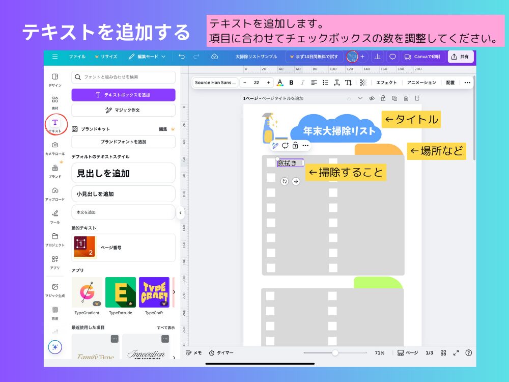Click the テキストボックスを追加 button
509x382 pixels.
pos(123,95)
